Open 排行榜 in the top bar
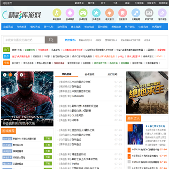The width and height of the screenshot is (169, 169). pos(91,3)
